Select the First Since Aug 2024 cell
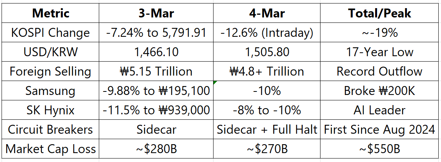Screen dimensions: 441x162 tap(379, 129)
